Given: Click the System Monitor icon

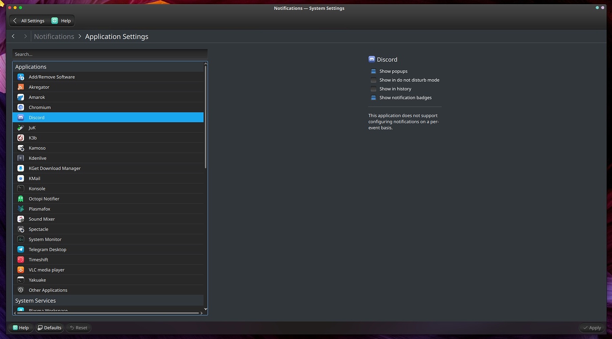Looking at the screenshot, I should 20,240.
